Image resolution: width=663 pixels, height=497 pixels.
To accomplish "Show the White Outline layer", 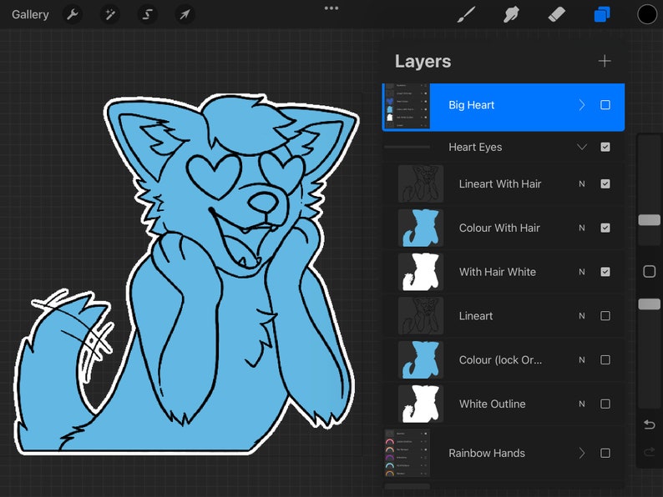I will pos(605,404).
